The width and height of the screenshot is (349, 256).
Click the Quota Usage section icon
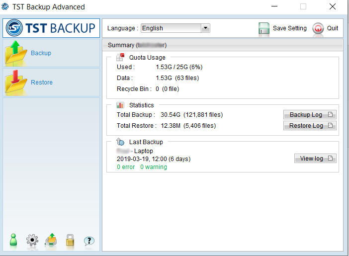120,57
